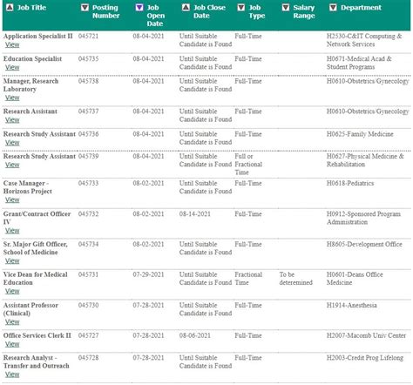This screenshot has width=413, height=385.
Task: Click department H8605-Development Office
Action: tap(364, 245)
